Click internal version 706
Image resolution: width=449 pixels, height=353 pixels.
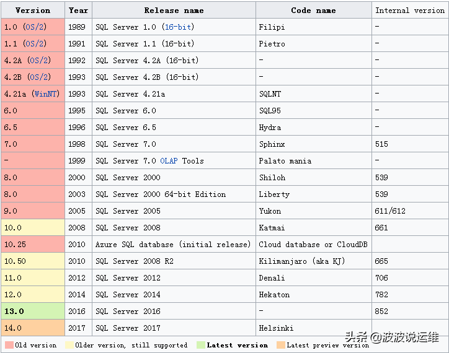tap(381, 278)
